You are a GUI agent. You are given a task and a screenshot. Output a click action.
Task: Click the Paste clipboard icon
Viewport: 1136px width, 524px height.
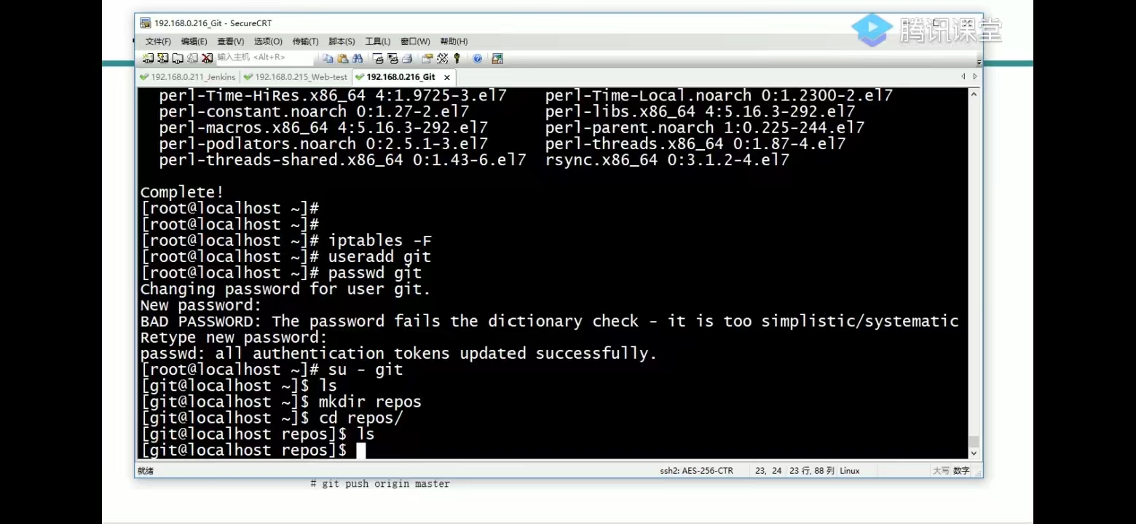coord(342,58)
